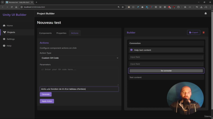
Task: Click the browser home icon
Action: click(16, 7)
